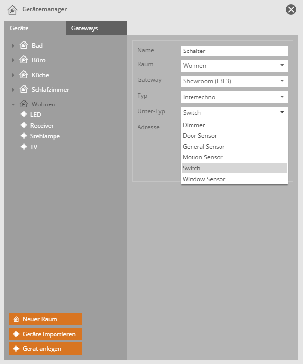The image size is (303, 364).
Task: Click the Geräte importieren button
Action: [46, 334]
